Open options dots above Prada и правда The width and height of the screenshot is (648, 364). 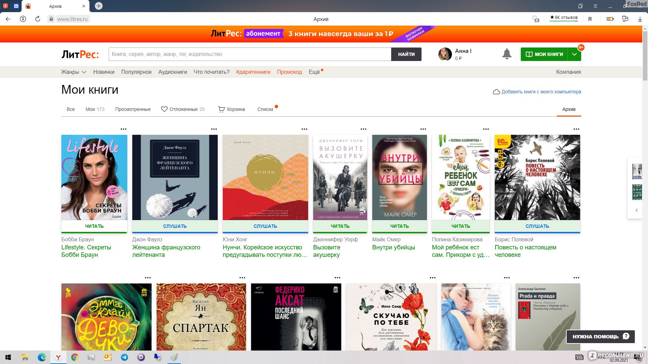576,278
